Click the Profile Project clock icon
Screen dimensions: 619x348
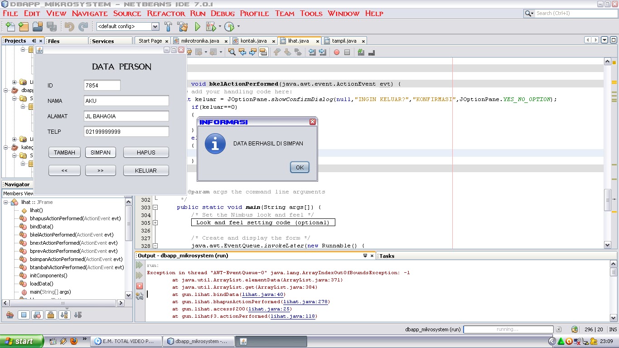point(229,26)
